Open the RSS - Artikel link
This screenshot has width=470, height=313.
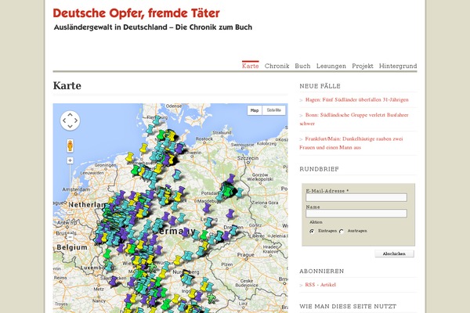point(325,285)
